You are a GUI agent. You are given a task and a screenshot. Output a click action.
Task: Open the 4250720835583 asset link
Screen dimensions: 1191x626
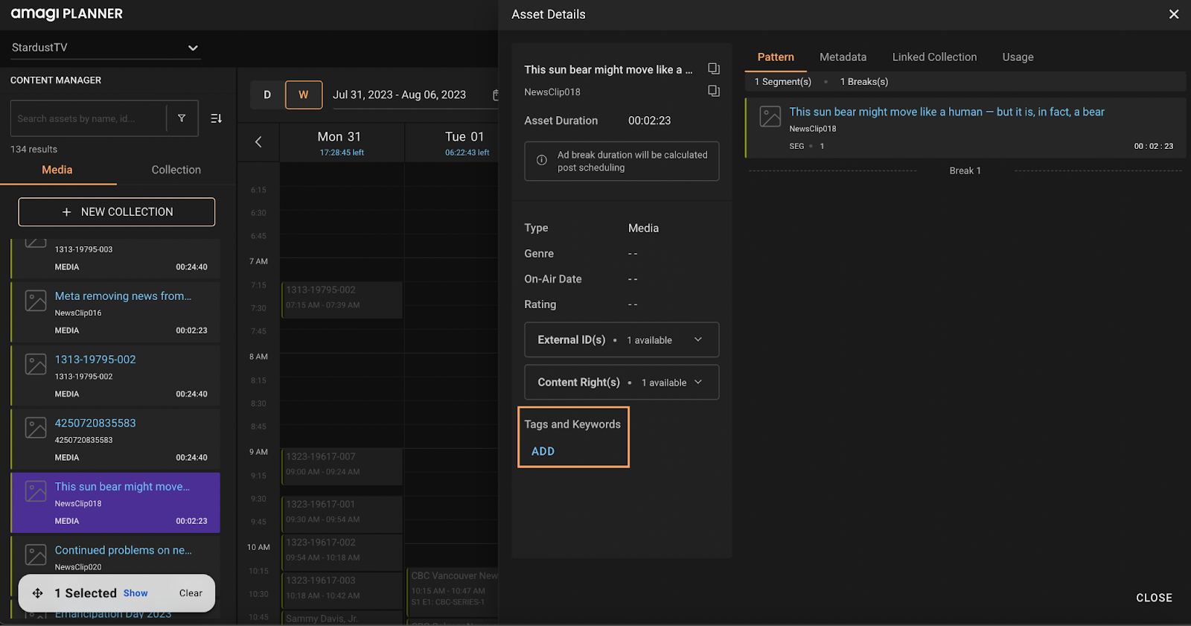[x=95, y=423]
